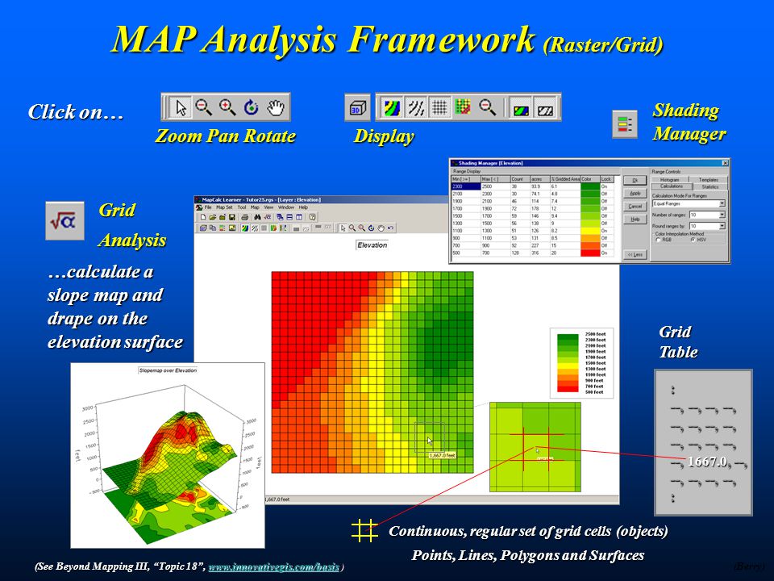Switch to the Statistics tab
Viewport: 774px width, 581px height.
pos(710,186)
